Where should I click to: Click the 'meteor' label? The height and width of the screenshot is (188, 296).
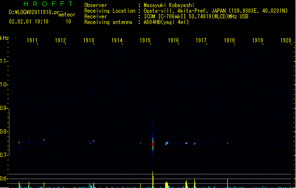pos(67,15)
